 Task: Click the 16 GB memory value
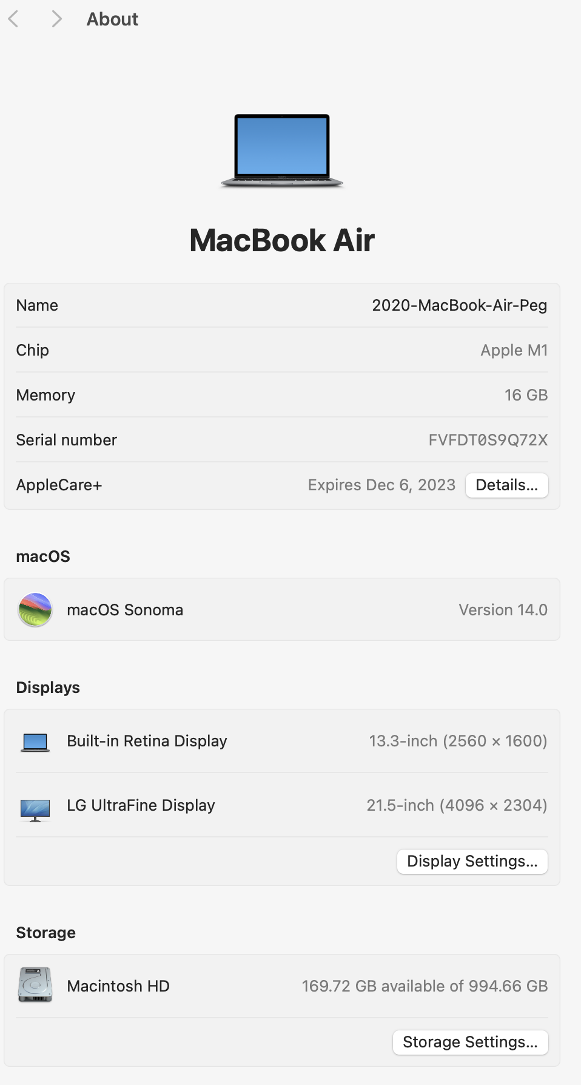[x=526, y=395]
